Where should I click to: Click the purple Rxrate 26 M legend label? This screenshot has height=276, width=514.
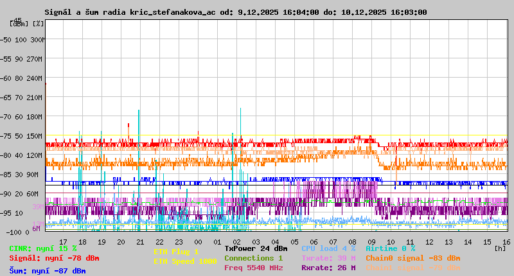pyautogui.click(x=328, y=268)
